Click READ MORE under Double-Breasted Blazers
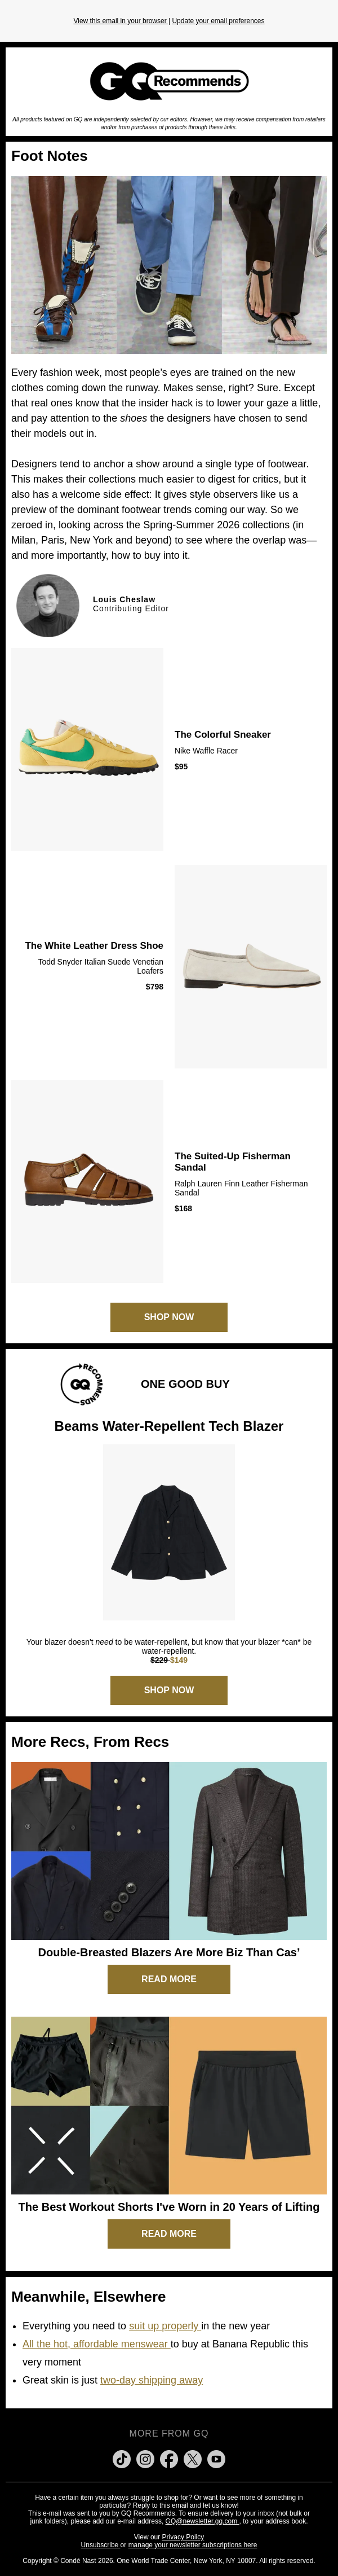This screenshot has height=2576, width=338. point(168,1978)
